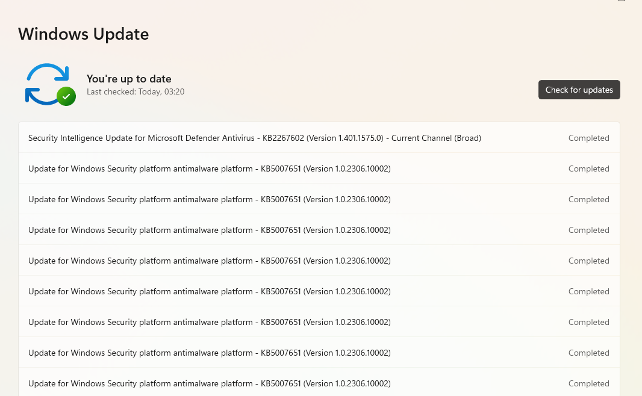Select the seventh KB5007651 antimalware platform update
This screenshot has height=396, width=642.
coord(209,353)
